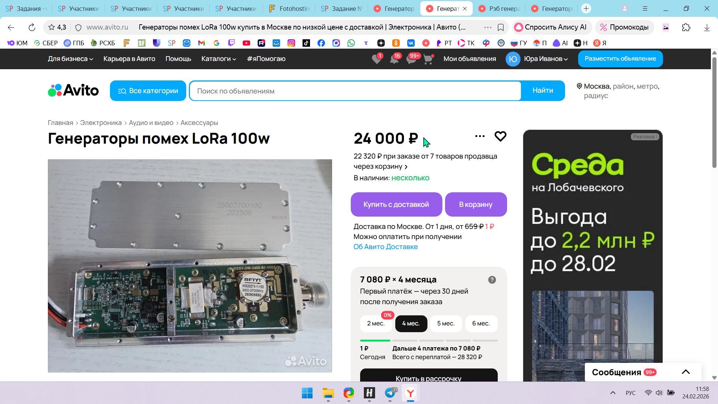Viewport: 718px width, 404px height.
Task: Bookmark page using browser bookmark icon
Action: pyautogui.click(x=501, y=27)
